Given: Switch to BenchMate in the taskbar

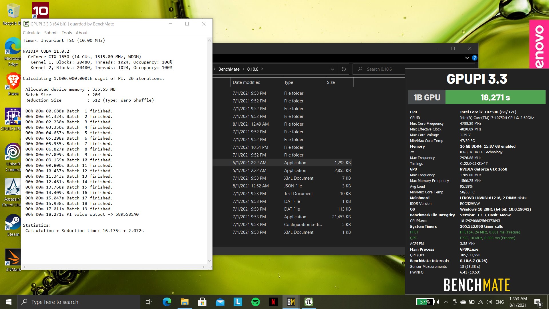Looking at the screenshot, I should point(291,302).
